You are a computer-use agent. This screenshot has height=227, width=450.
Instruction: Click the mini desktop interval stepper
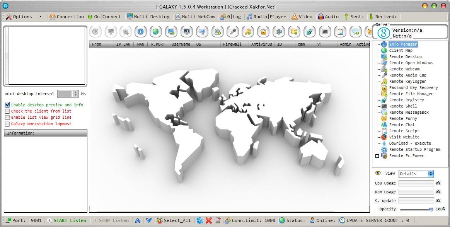coord(75,94)
